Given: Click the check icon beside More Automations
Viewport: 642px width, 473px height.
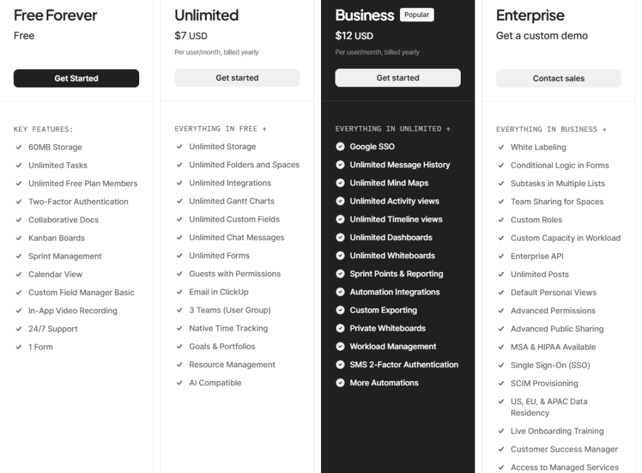Looking at the screenshot, I should click(340, 383).
